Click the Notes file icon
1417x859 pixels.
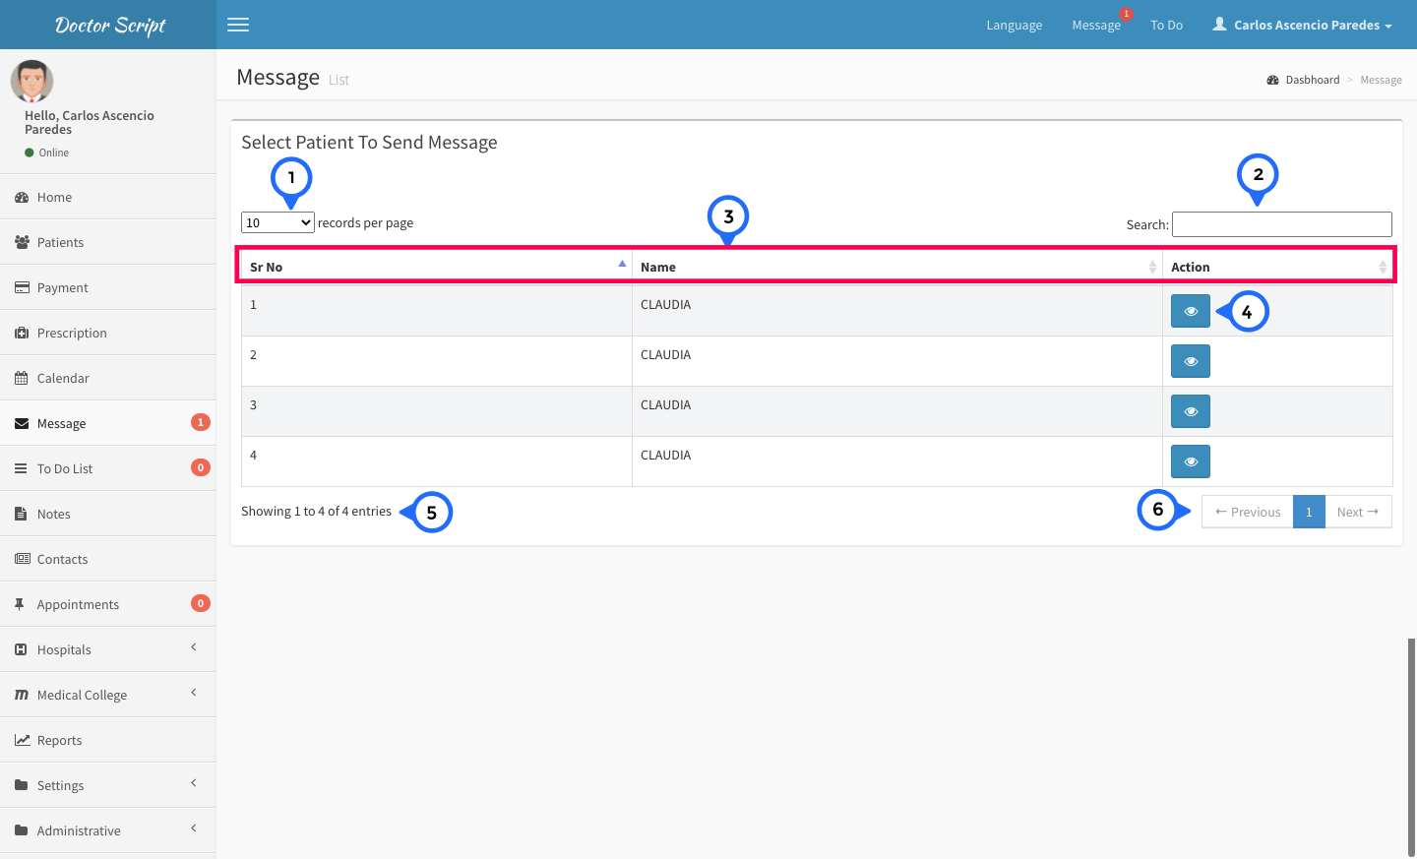[x=21, y=514]
